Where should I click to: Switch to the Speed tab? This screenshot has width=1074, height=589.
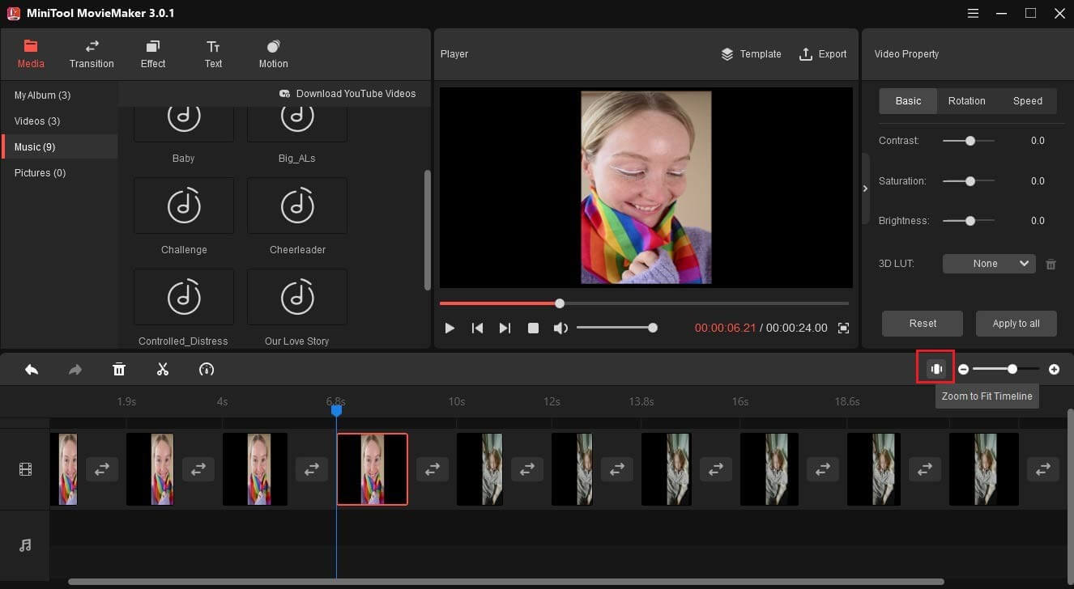(x=1028, y=100)
